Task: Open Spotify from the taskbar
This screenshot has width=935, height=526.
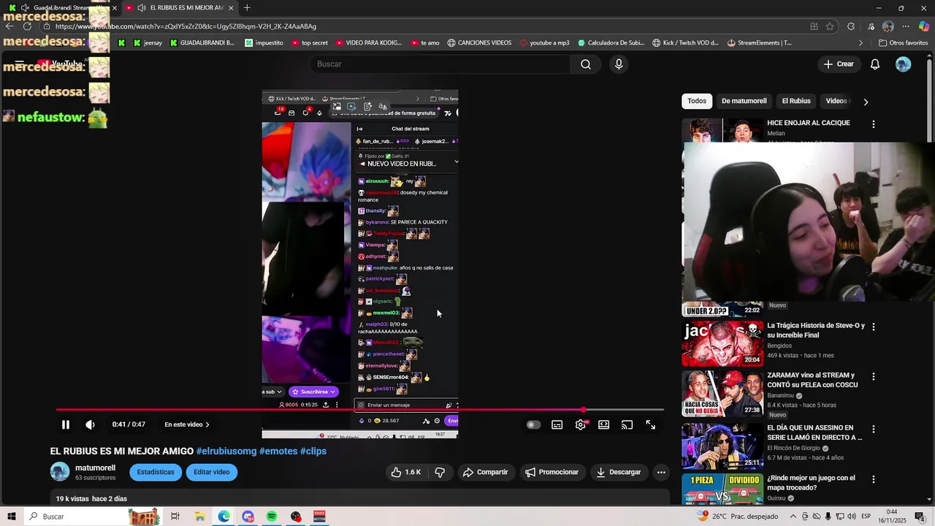Action: (x=272, y=517)
